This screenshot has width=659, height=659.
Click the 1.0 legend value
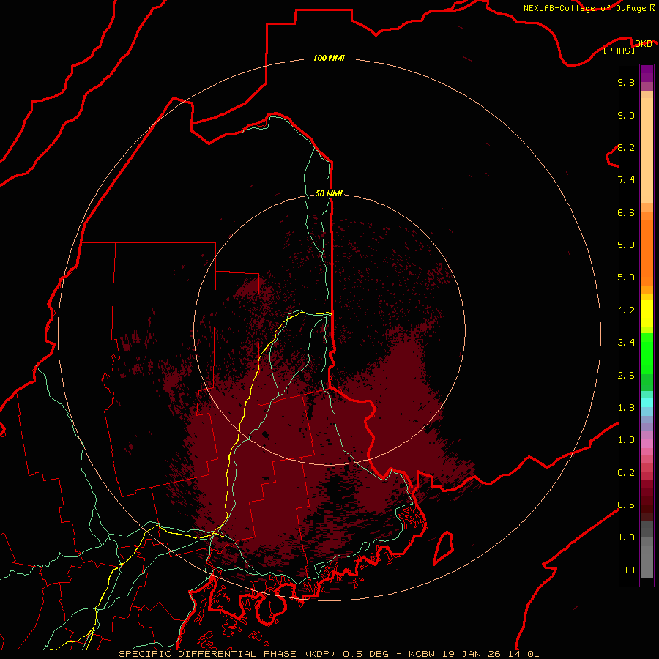[x=626, y=440]
